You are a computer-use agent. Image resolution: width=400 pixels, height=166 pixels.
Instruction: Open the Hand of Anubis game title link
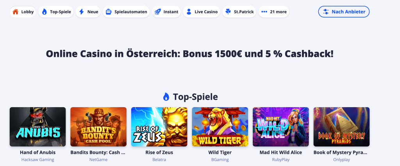point(38,152)
